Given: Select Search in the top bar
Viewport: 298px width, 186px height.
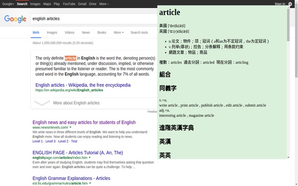Looking at the screenshot, I should point(22,4).
